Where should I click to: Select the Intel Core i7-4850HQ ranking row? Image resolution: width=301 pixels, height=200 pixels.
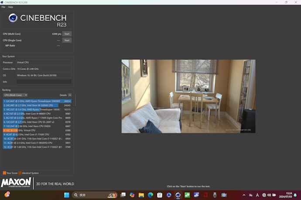click(x=37, y=143)
